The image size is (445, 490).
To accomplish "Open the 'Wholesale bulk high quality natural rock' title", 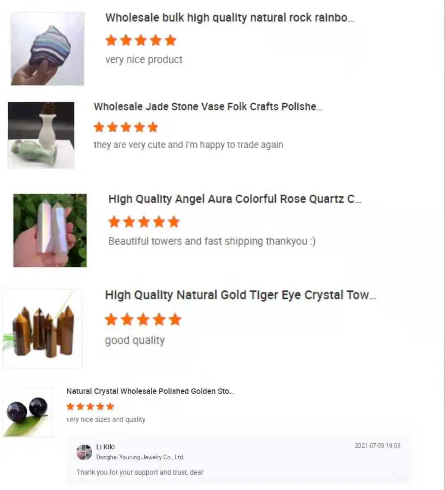I will tap(230, 18).
